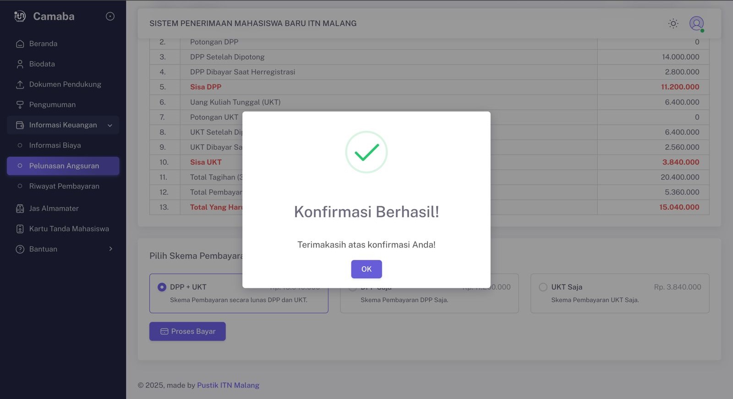Click the Jas Almamater jacket icon
733x399 pixels.
click(20, 209)
